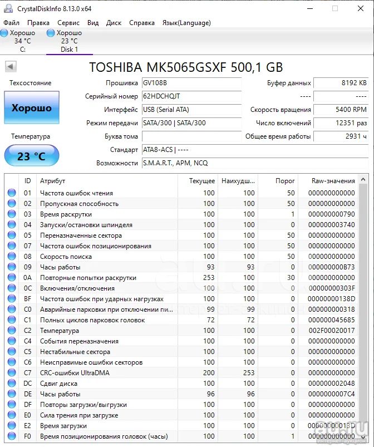Open the Язык(Language) menu
This screenshot has width=374, height=447.
click(x=186, y=23)
